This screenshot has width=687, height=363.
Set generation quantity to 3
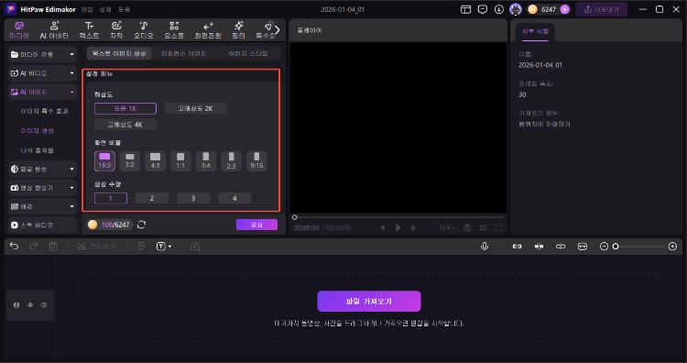[x=193, y=198]
